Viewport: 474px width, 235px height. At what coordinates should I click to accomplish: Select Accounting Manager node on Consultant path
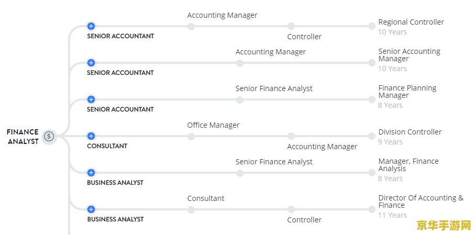[x=291, y=136]
